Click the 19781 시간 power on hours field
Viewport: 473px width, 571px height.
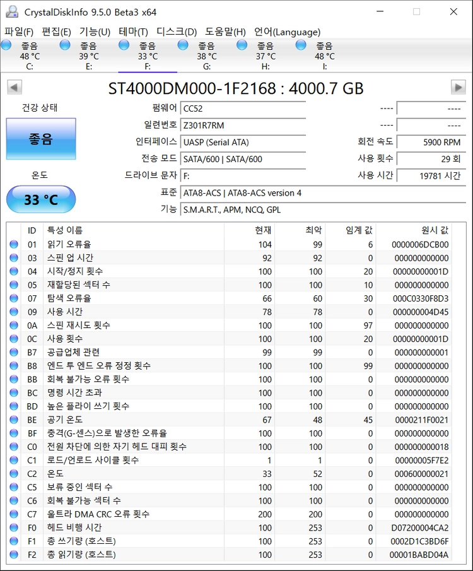coord(431,176)
